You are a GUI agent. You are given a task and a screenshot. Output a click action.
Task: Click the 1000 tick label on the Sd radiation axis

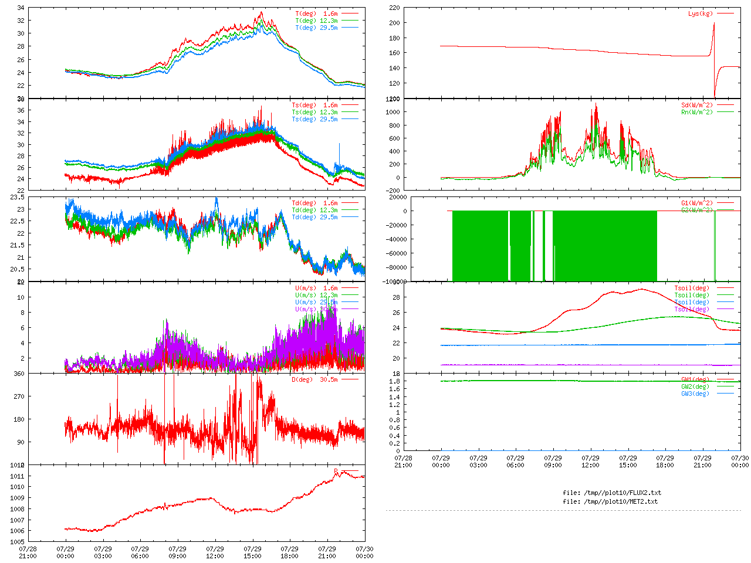click(393, 112)
